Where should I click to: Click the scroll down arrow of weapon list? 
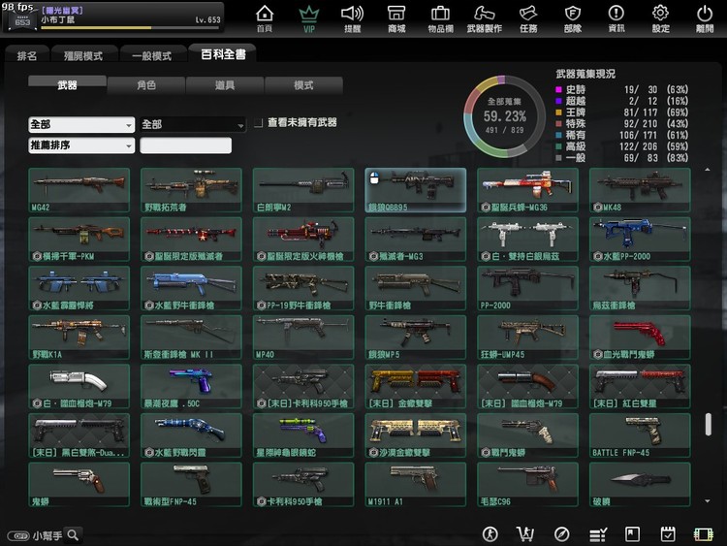coord(708,501)
